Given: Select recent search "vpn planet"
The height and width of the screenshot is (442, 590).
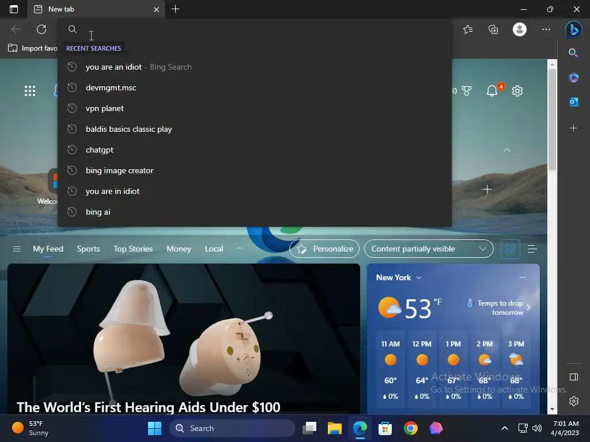Looking at the screenshot, I should point(254,108).
